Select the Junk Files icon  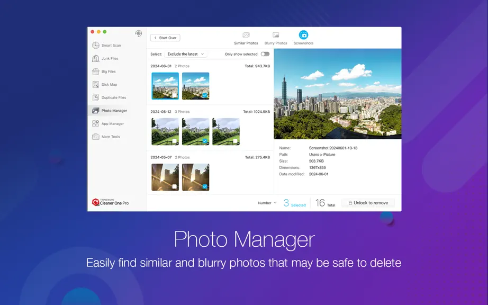coord(96,58)
